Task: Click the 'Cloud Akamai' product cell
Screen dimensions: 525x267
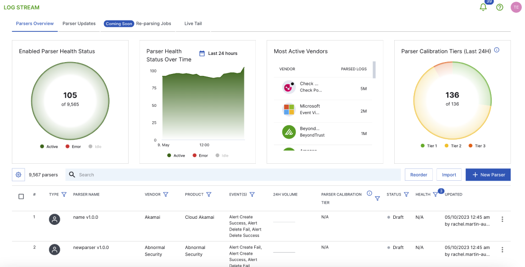Action: click(200, 217)
